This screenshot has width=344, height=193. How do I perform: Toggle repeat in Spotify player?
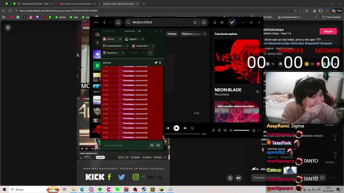click(192, 128)
